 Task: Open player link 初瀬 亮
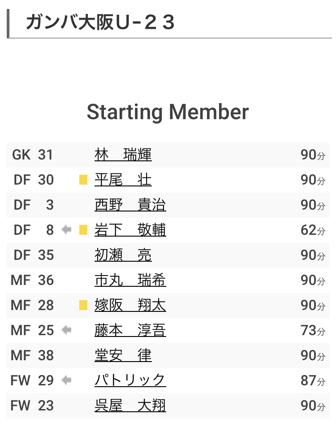click(123, 255)
